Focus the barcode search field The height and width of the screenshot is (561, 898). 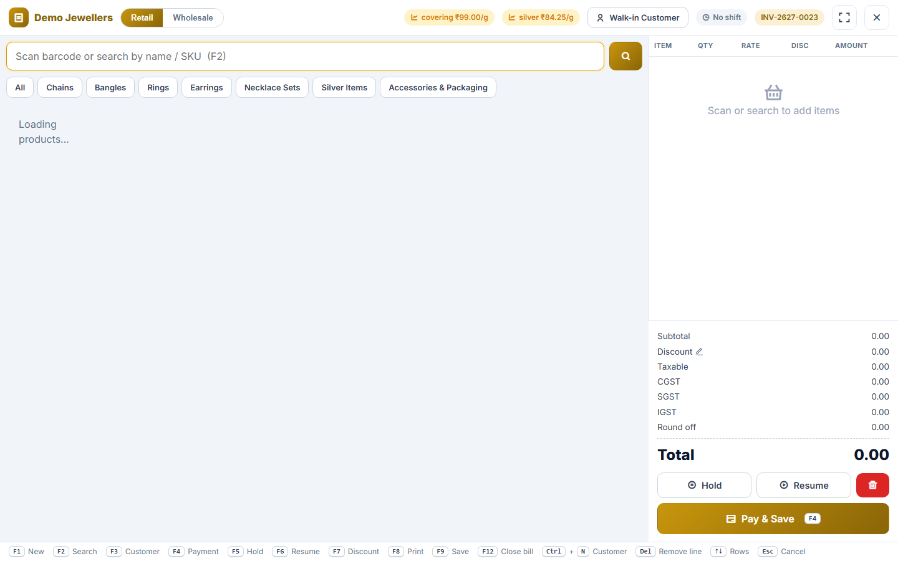point(305,56)
